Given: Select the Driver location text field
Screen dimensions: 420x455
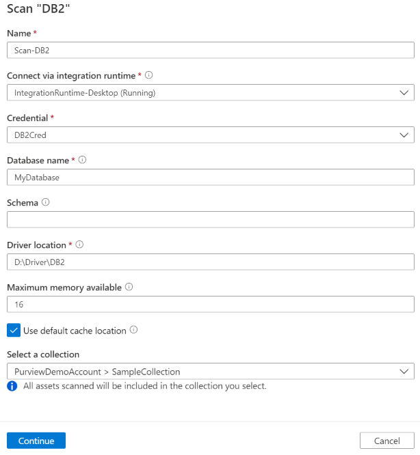Looking at the screenshot, I should 210,262.
